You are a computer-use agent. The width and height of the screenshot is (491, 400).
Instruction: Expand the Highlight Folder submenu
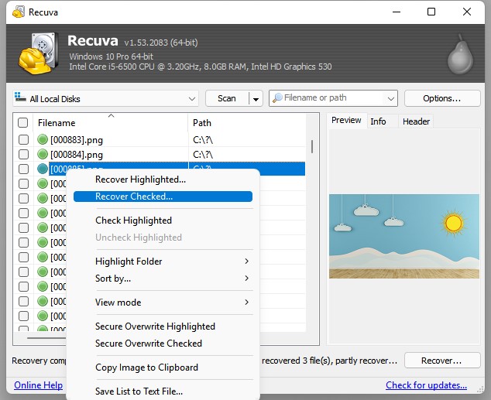(x=247, y=262)
